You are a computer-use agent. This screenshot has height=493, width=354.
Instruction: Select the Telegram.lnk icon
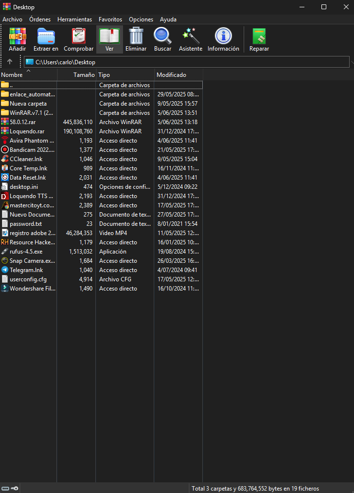point(5,270)
